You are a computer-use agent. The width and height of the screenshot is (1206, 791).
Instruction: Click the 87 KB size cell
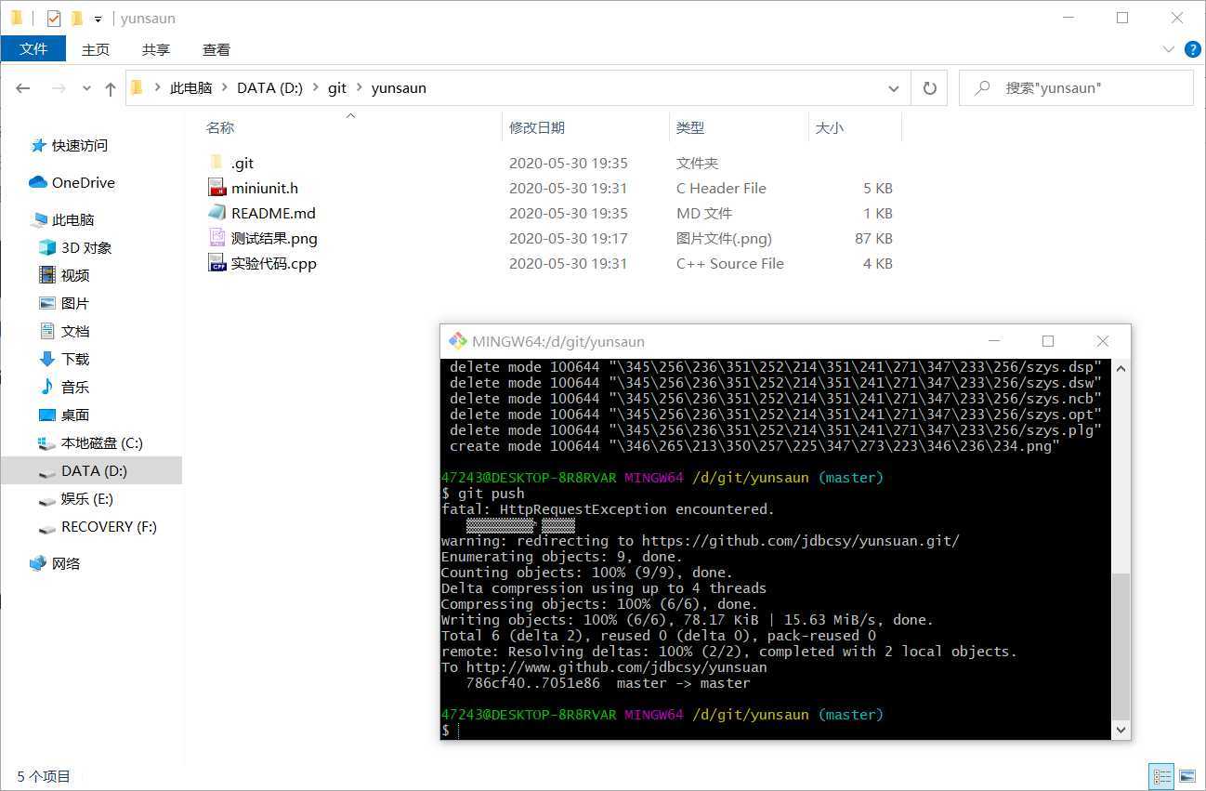pyautogui.click(x=873, y=238)
